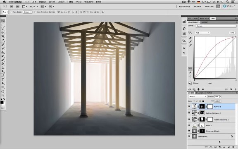
Task: Open the Curves preset dropdown
Action: [x=216, y=26]
